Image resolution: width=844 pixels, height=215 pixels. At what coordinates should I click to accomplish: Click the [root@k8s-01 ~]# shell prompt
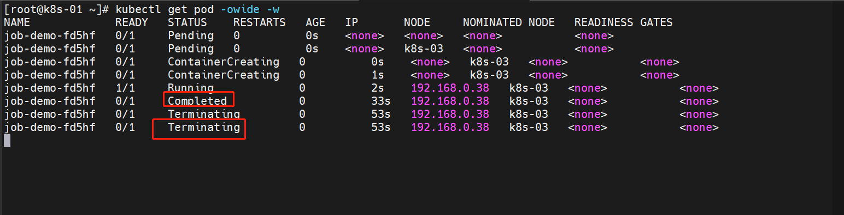coord(57,9)
